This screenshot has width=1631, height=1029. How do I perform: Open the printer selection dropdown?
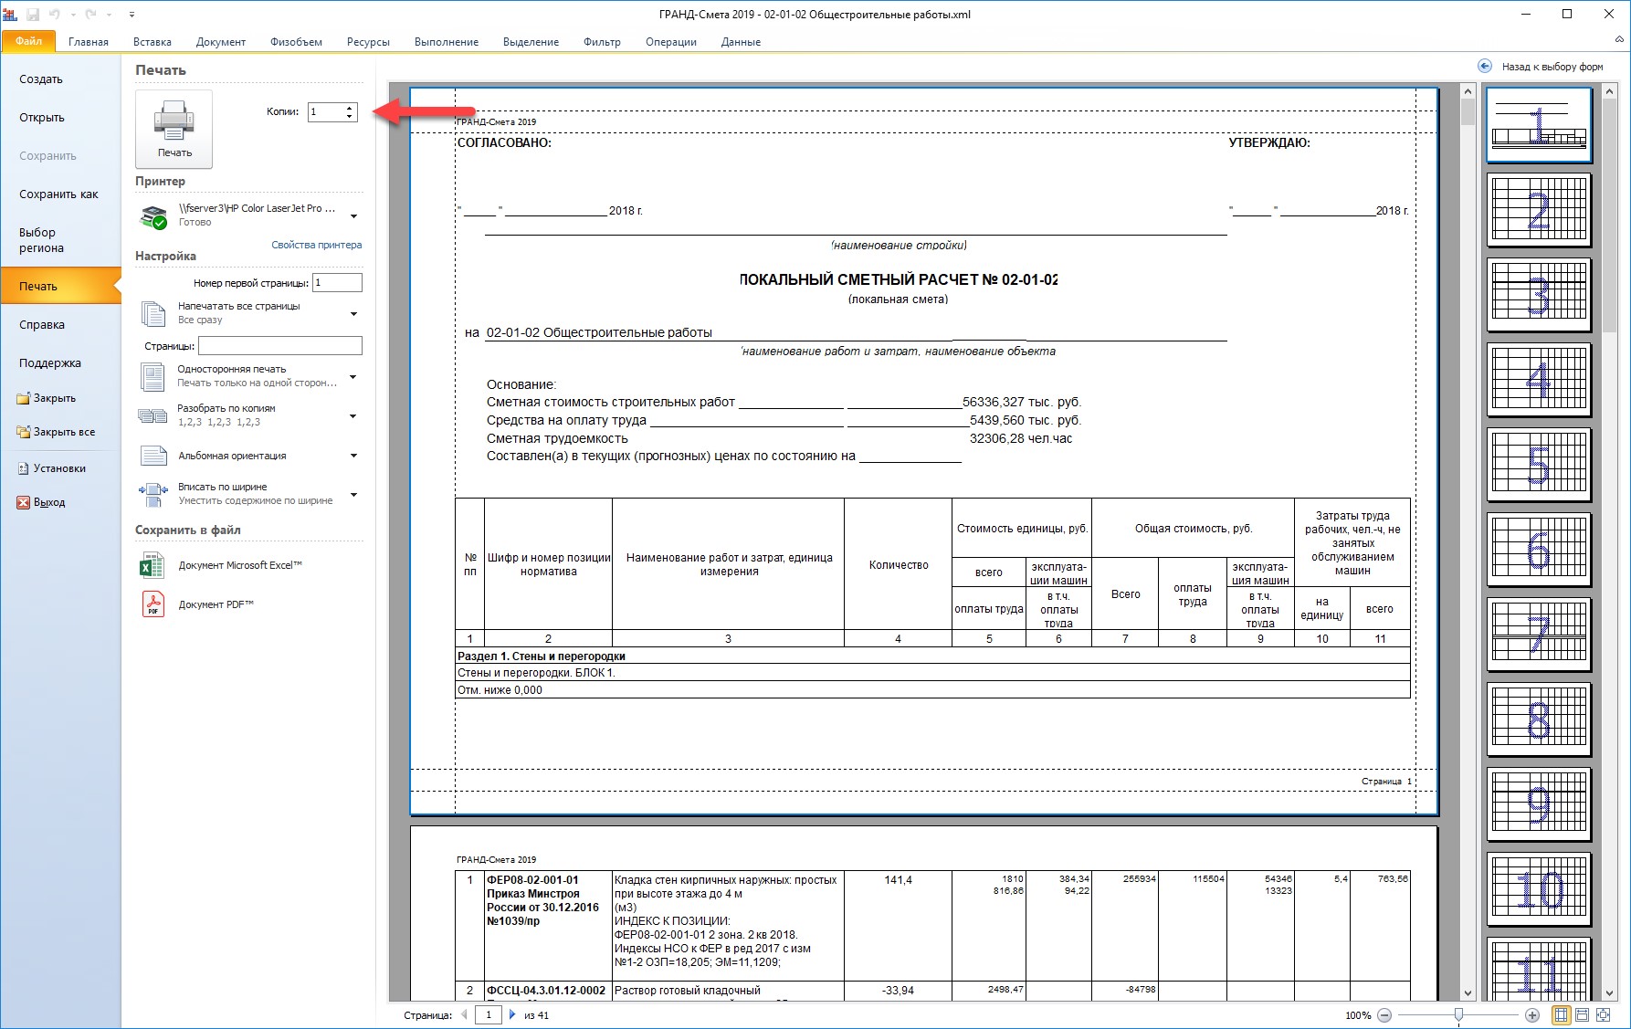tap(353, 216)
